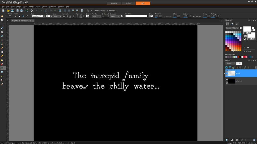Image resolution: width=257 pixels, height=144 pixels.
Task: Save the image with the Save toolbar icon
Action: (x=17, y=10)
